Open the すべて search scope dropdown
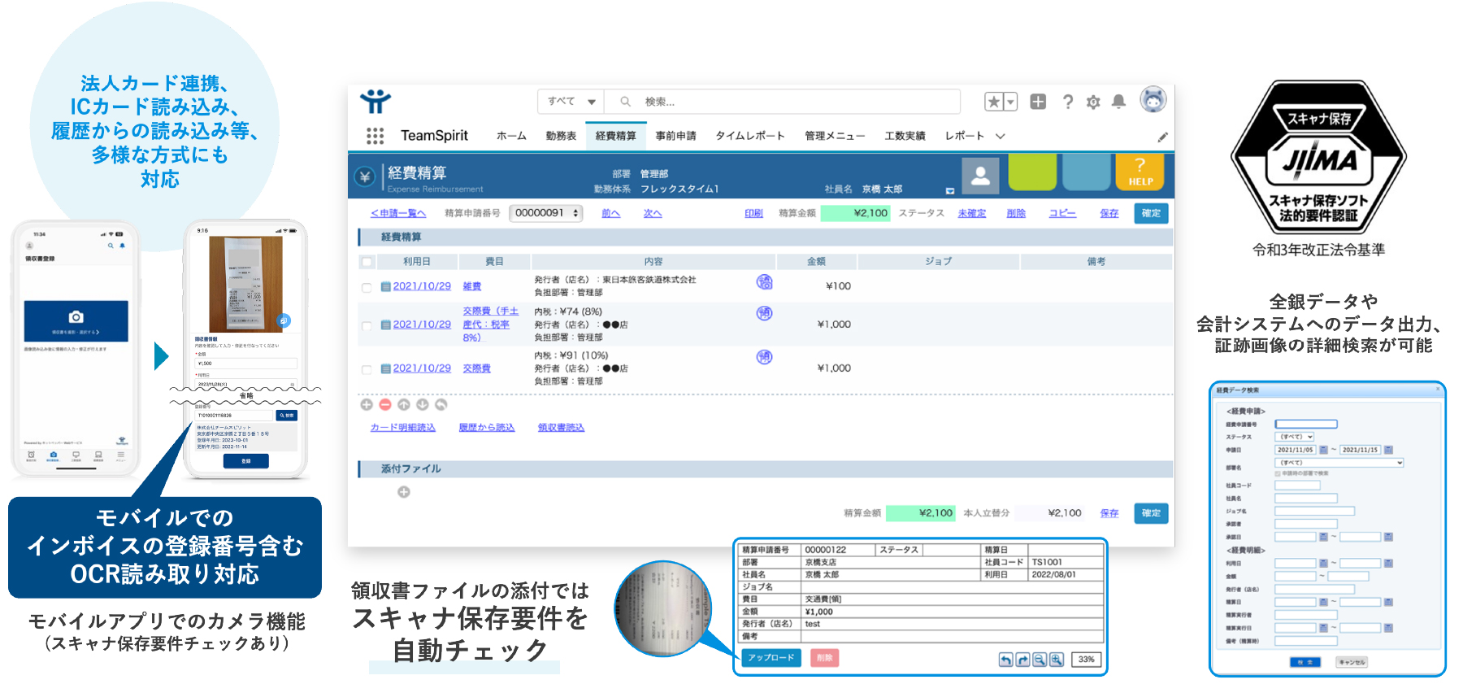Viewport: 1463px width, 684px height. click(571, 102)
